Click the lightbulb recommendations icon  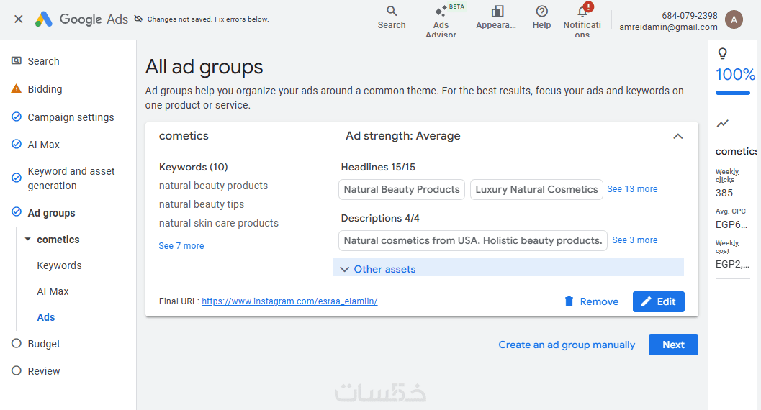[x=723, y=53]
